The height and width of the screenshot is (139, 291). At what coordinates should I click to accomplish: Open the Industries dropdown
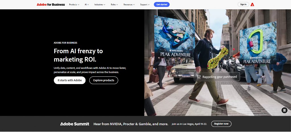tap(100, 5)
